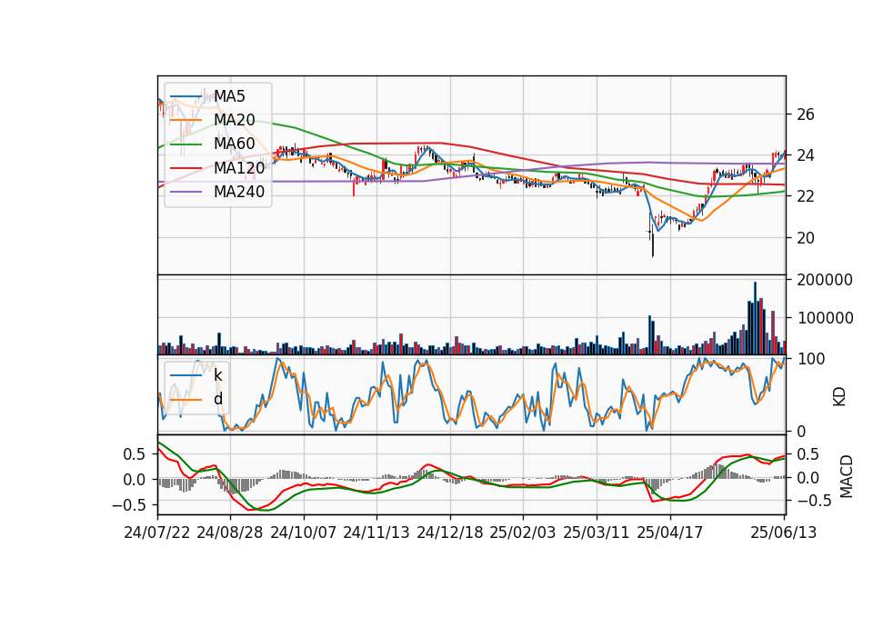Screen dimensions: 873x627
Task: Click the price axis value 26
Action: pos(806,114)
